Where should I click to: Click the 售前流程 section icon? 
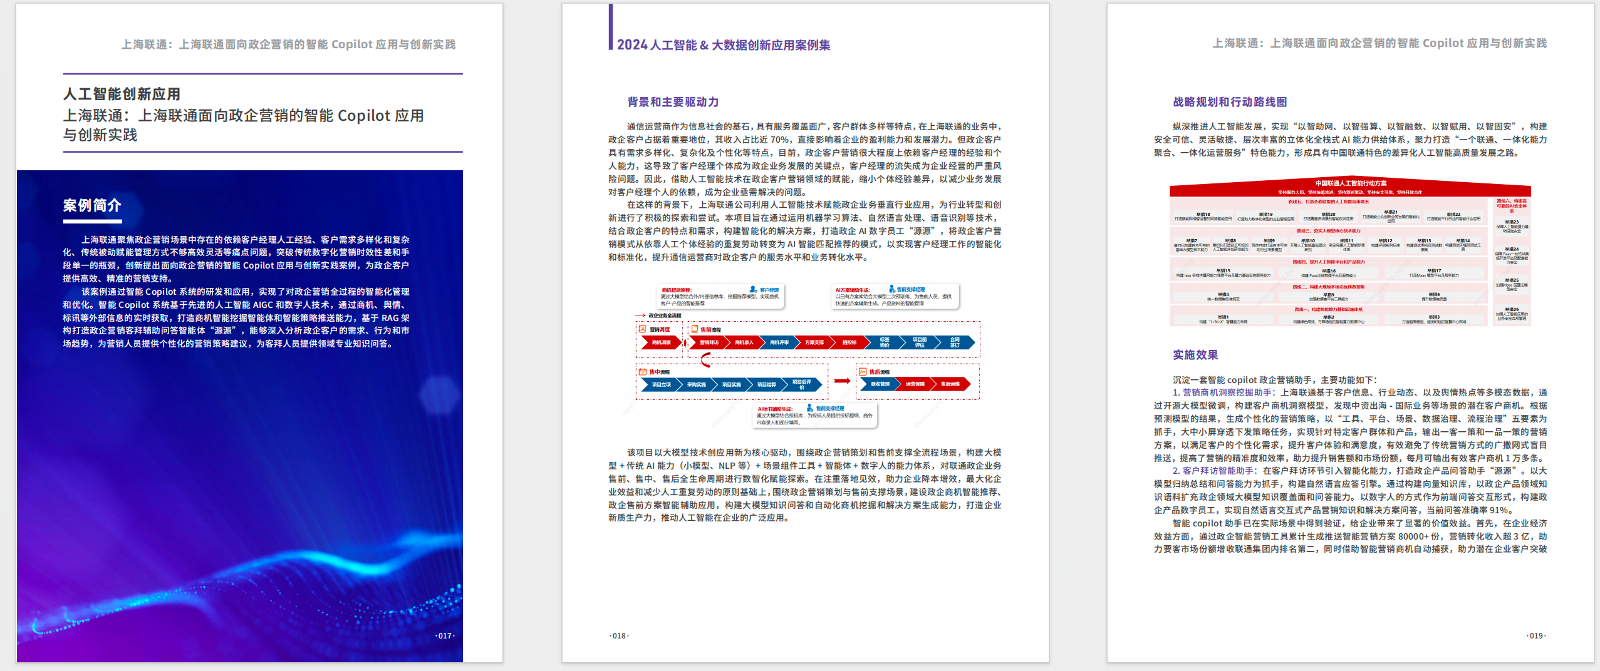695,329
